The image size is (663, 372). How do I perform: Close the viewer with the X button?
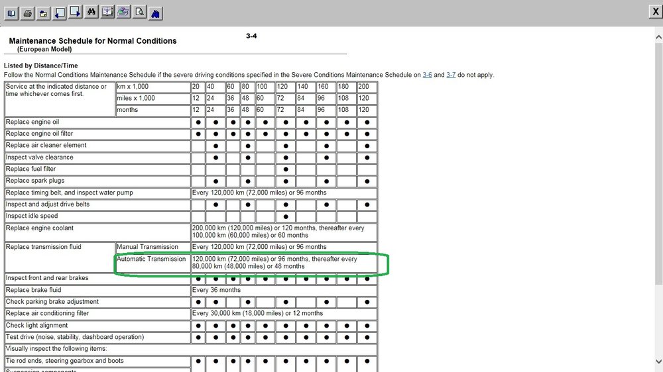pos(656,11)
